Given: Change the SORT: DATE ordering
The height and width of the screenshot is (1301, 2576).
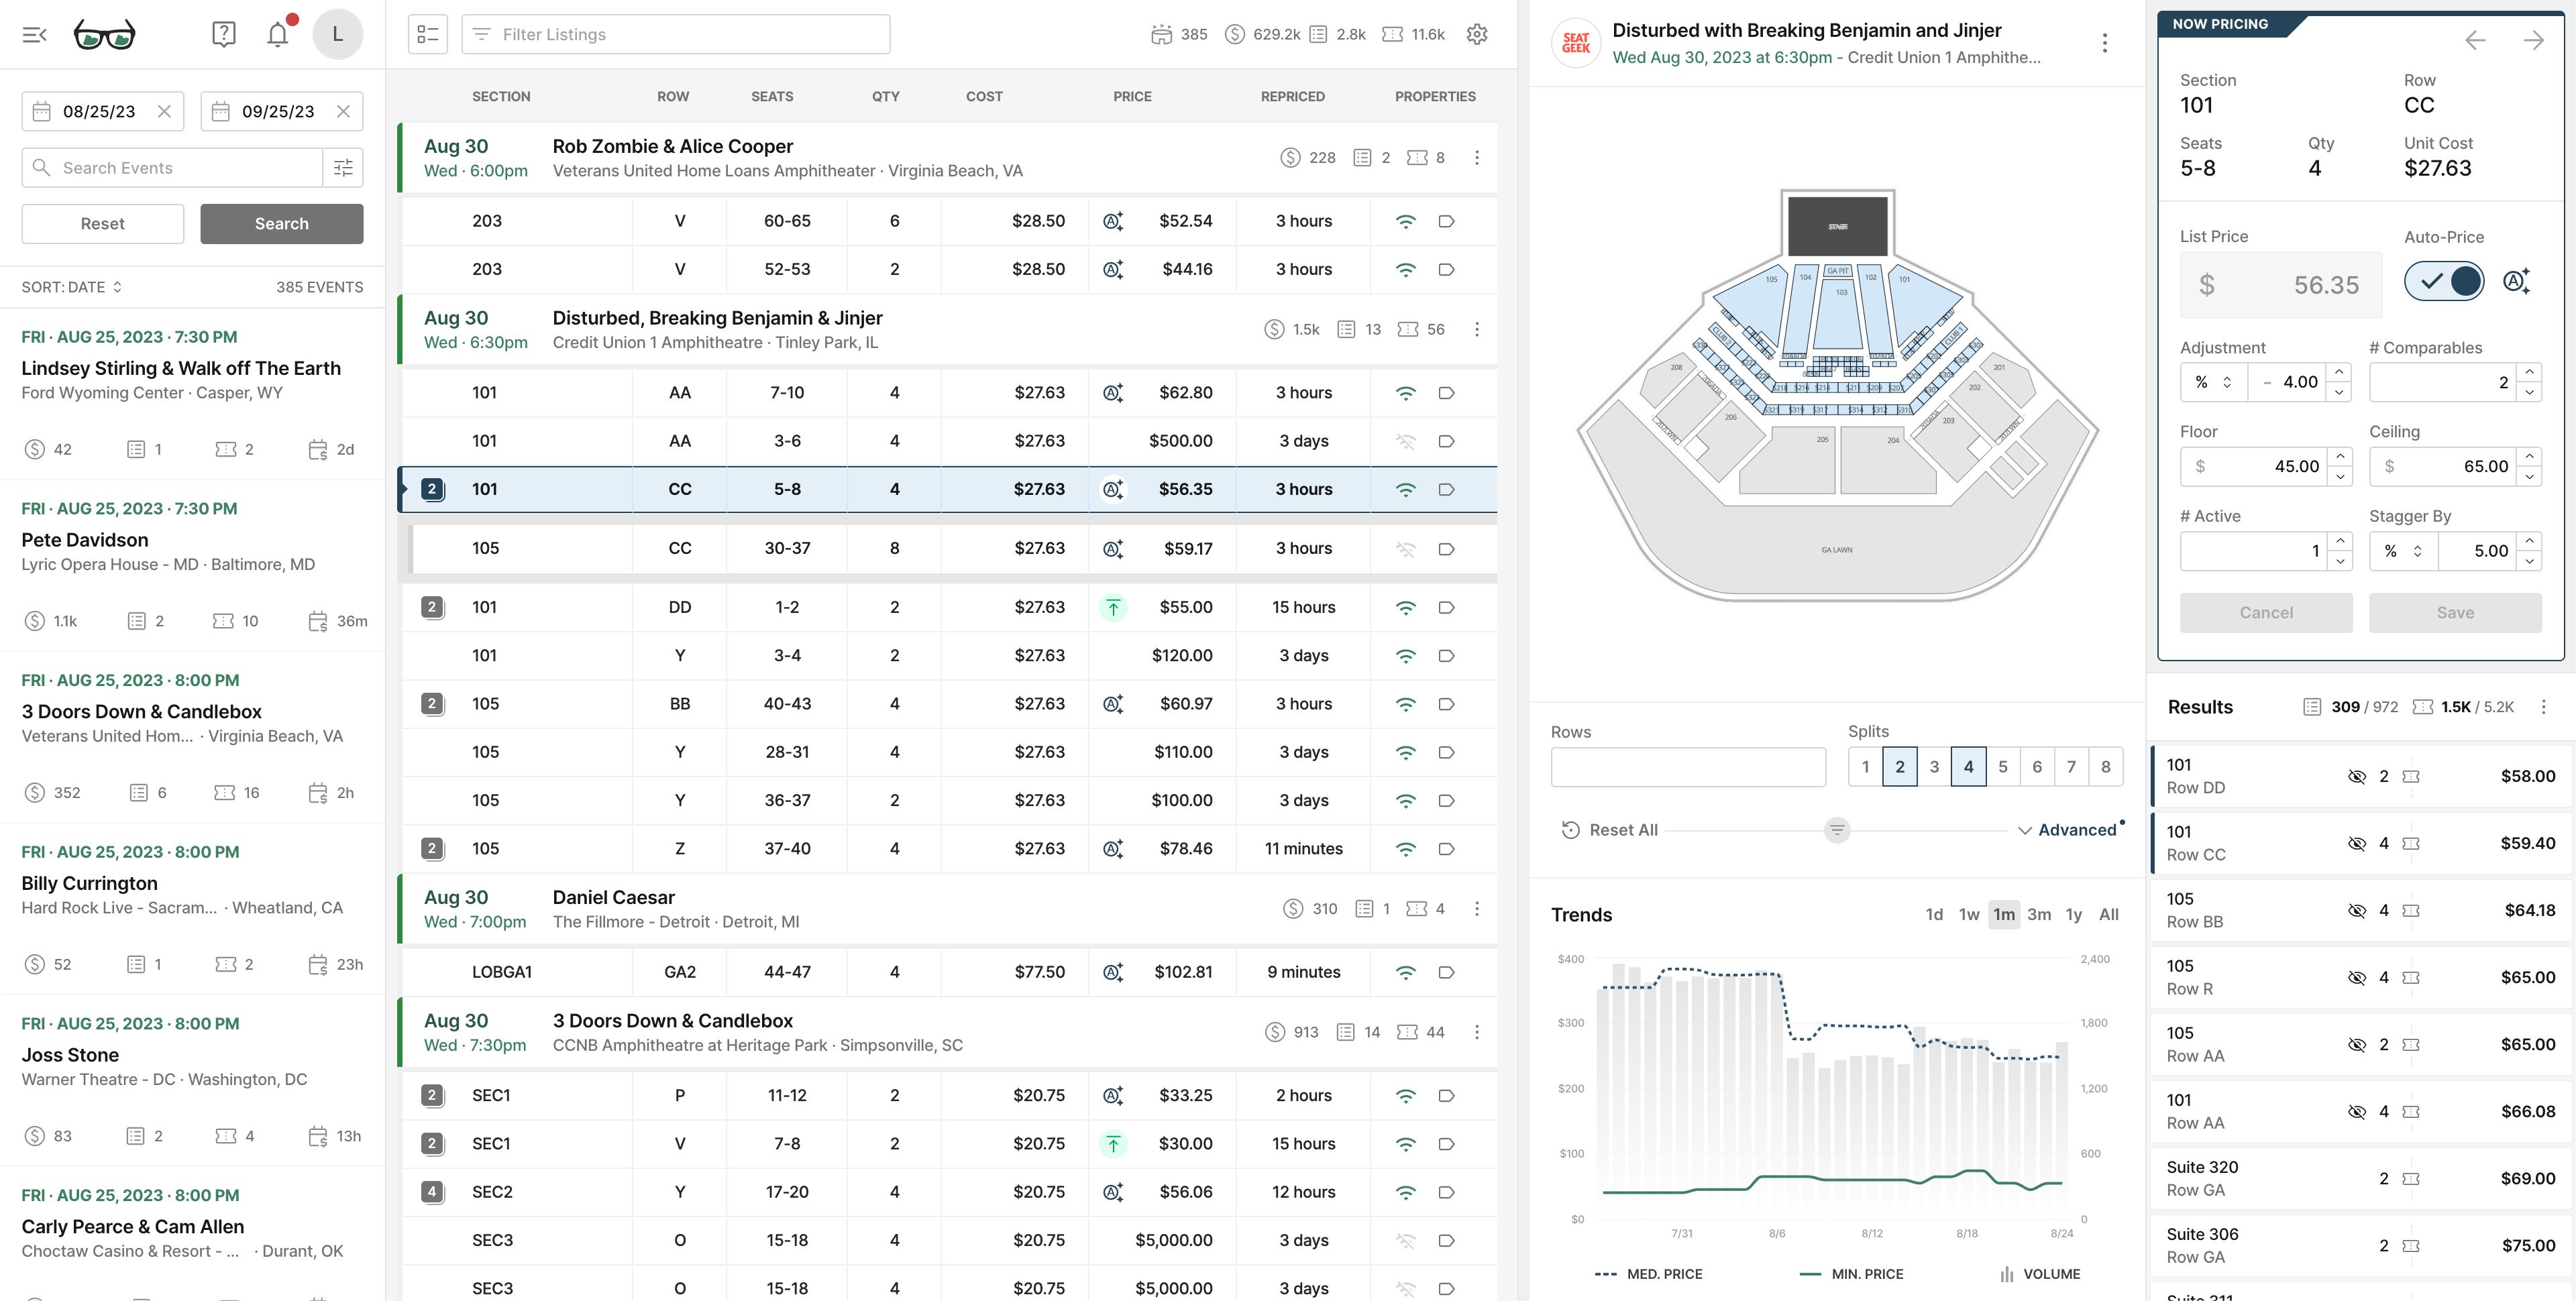Looking at the screenshot, I should click(x=72, y=287).
